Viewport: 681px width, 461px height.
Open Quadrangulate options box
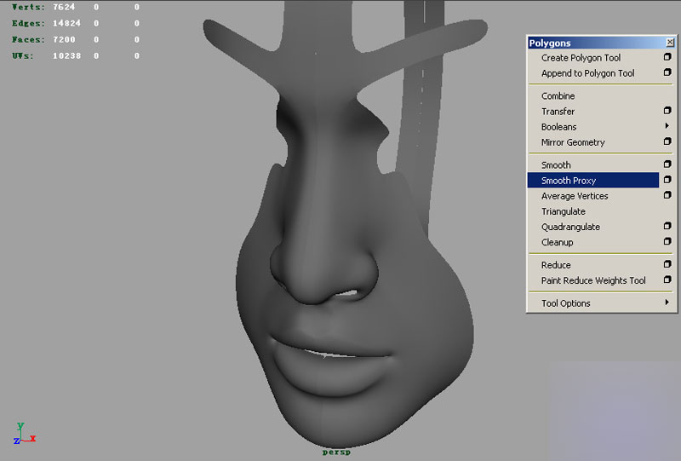tap(667, 226)
